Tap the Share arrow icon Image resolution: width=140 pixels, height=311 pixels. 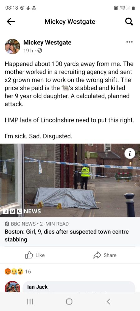97,255
